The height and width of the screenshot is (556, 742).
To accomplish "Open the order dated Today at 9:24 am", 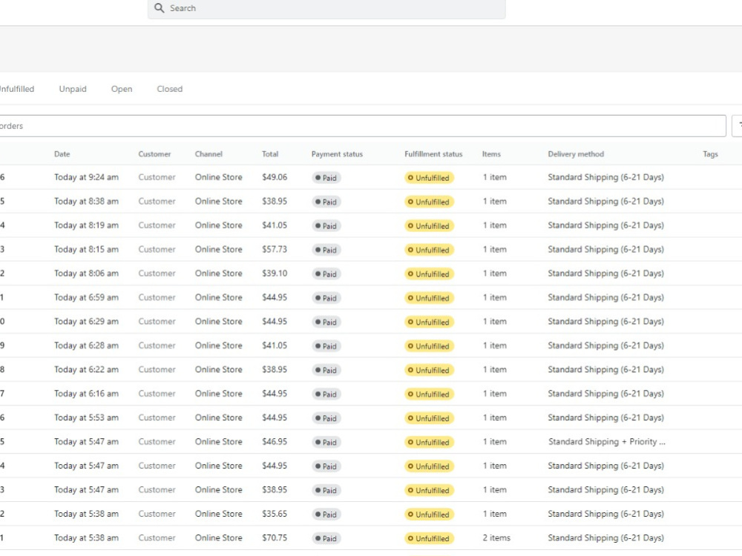I will pos(87,177).
